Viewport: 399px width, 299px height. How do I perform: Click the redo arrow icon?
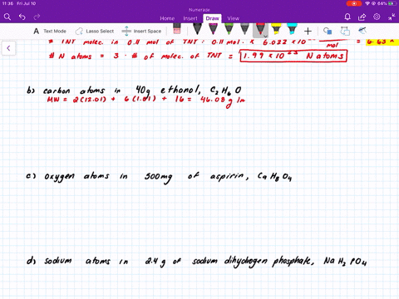pos(37,17)
